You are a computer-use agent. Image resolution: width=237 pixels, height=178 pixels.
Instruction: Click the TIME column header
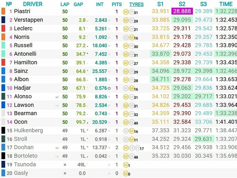[226, 4]
